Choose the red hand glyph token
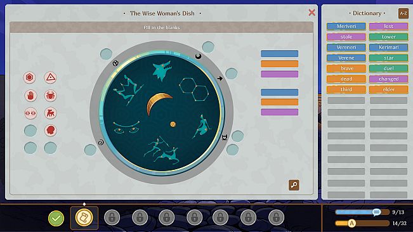413x232 pixels. coord(30,96)
